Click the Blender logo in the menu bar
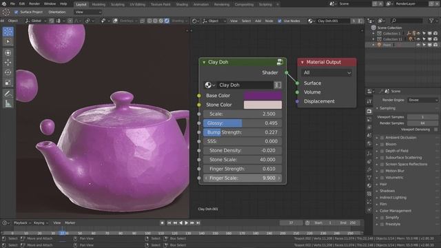 (4, 4)
